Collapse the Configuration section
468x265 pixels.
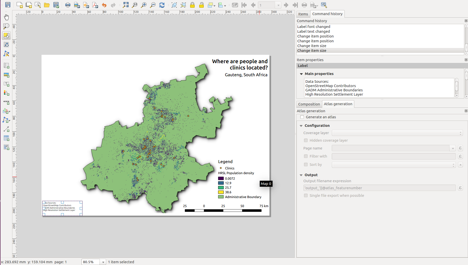coord(301,126)
